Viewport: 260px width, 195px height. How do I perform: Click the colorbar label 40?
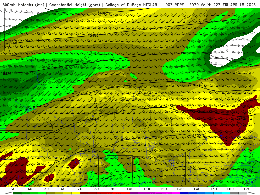tap(30, 189)
